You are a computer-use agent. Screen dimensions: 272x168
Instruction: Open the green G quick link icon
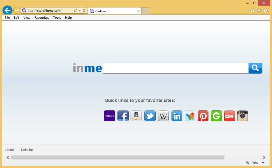pyautogui.click(x=216, y=116)
